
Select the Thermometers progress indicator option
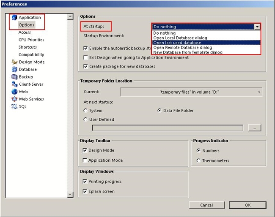tap(199, 160)
